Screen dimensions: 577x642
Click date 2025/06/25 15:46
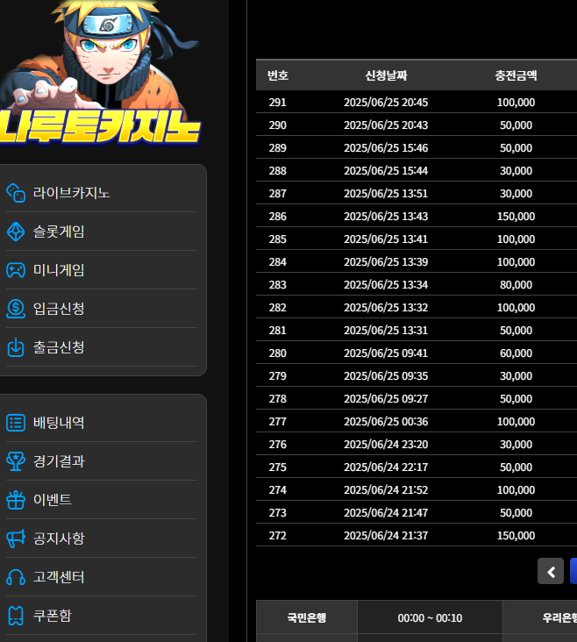386,148
